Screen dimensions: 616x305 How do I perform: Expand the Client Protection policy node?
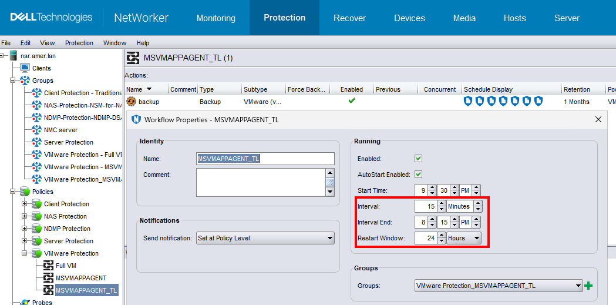pyautogui.click(x=25, y=204)
